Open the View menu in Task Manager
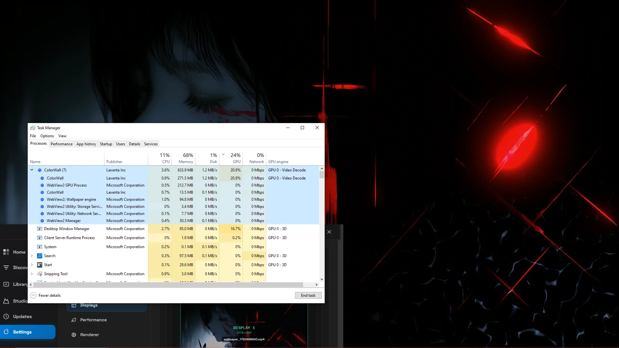Viewport: 619px width, 348px height. (x=62, y=136)
